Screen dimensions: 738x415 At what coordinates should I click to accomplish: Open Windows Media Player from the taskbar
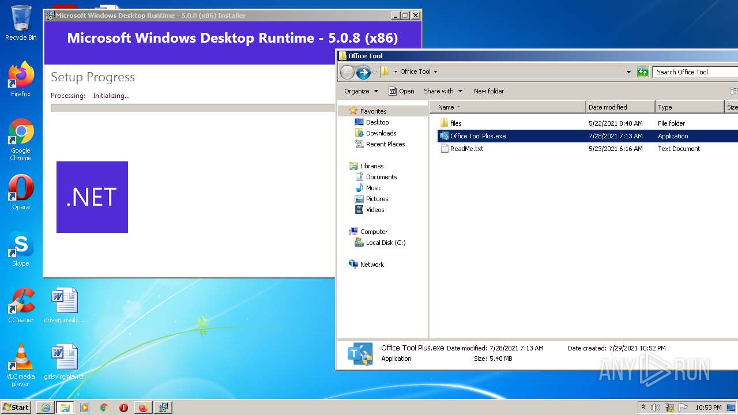(85, 408)
